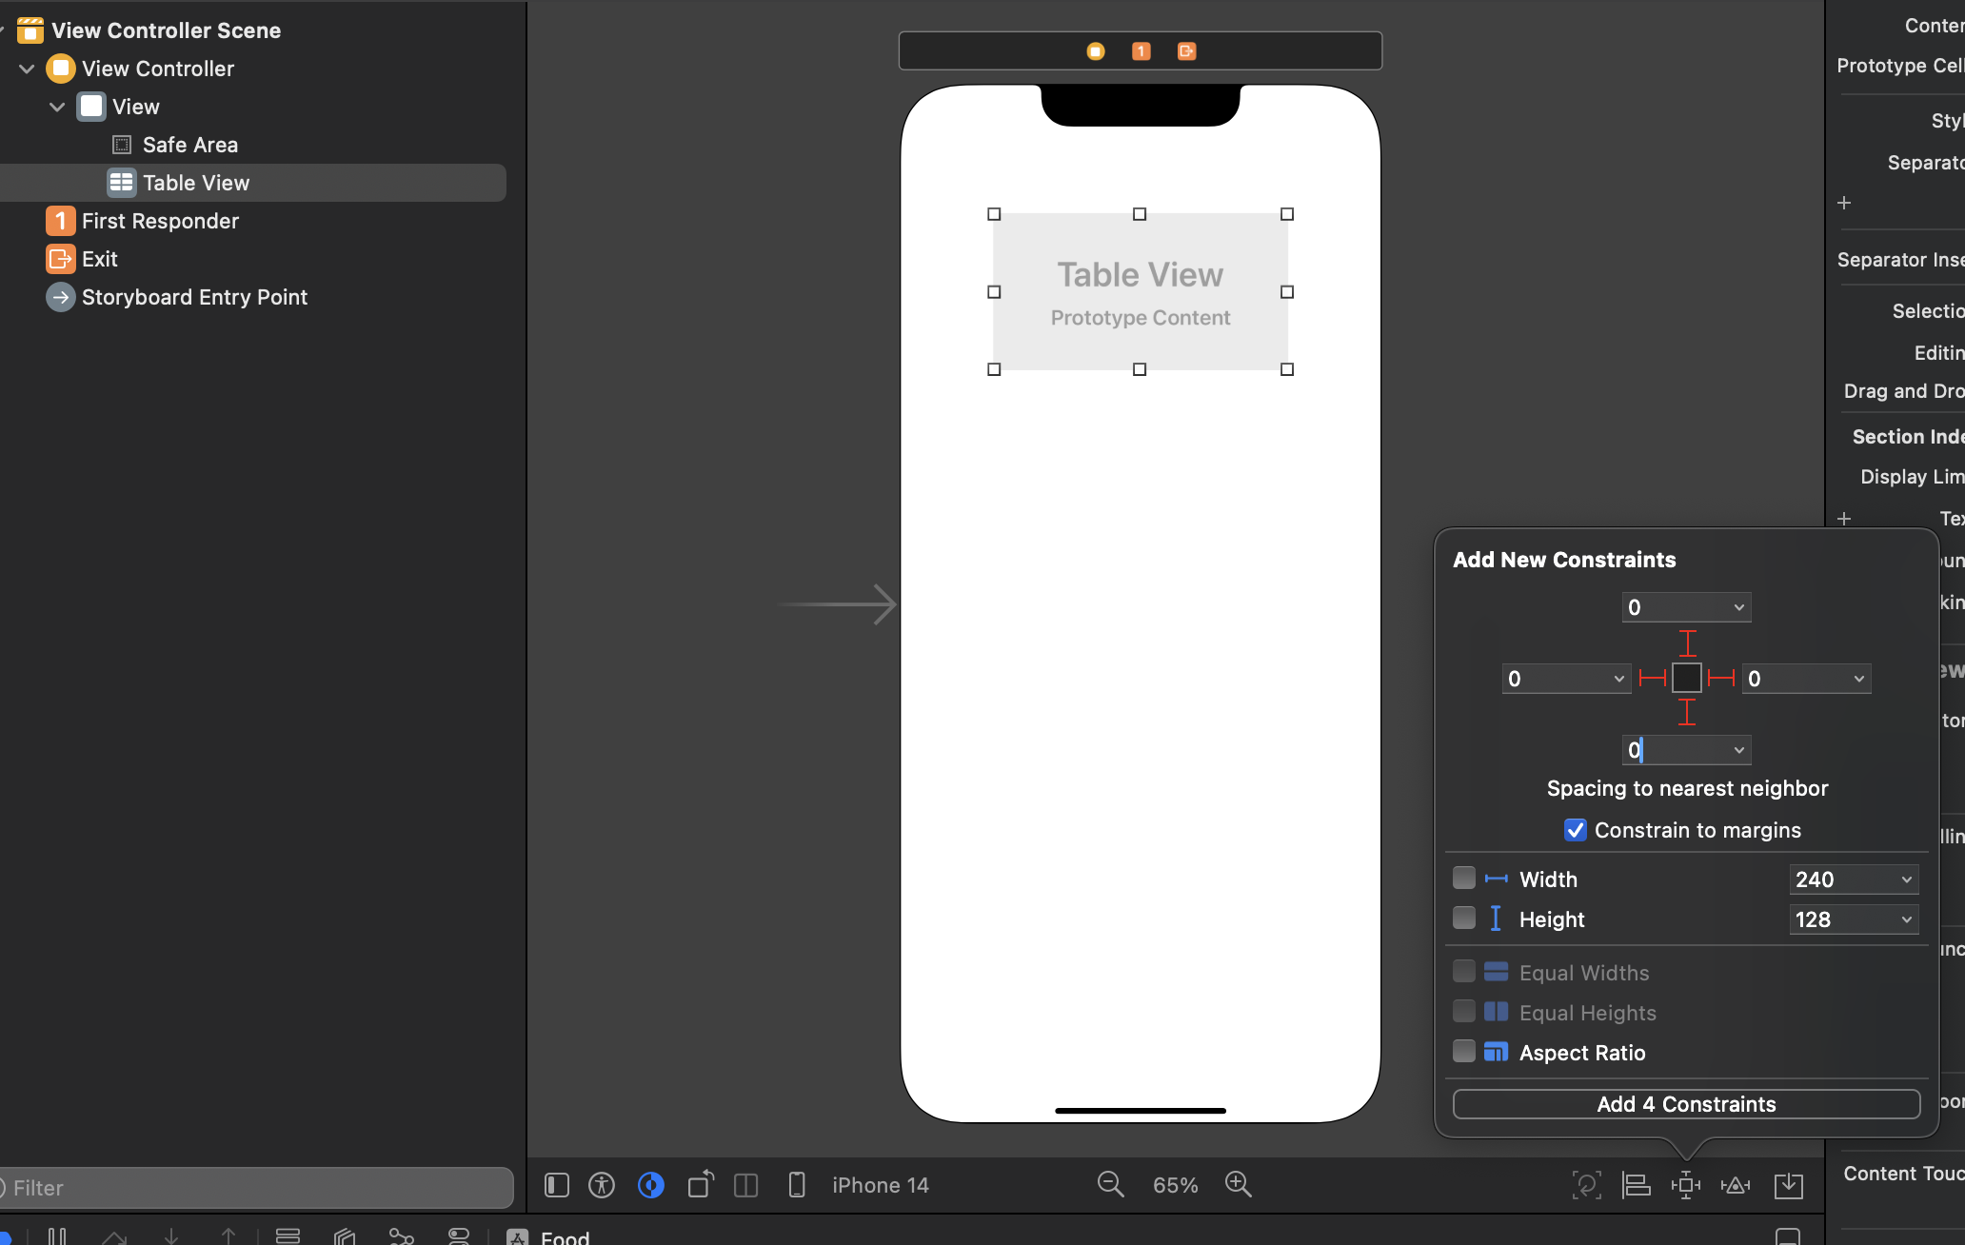The image size is (1965, 1245).
Task: Click Update Frames button
Action: [x=1586, y=1185]
